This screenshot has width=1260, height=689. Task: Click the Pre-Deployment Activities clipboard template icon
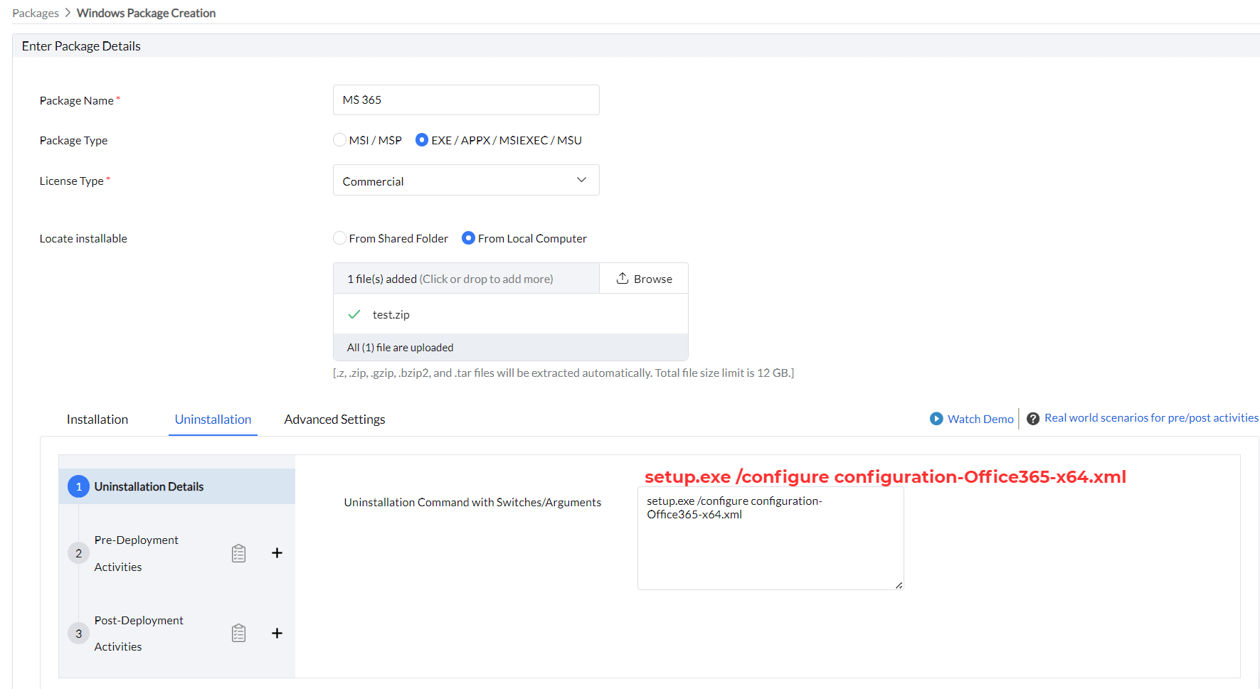238,553
